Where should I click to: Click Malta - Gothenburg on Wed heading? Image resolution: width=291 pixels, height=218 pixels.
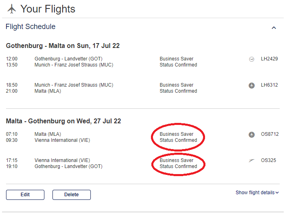63,121
